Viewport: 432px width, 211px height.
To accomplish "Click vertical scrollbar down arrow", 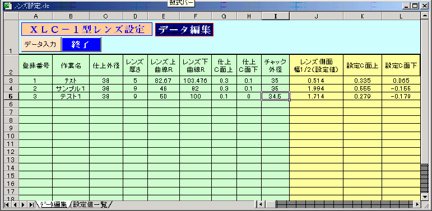I will pos(425,197).
